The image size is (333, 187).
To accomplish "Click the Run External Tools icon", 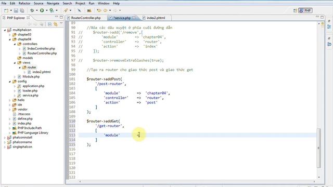I will (52, 10).
